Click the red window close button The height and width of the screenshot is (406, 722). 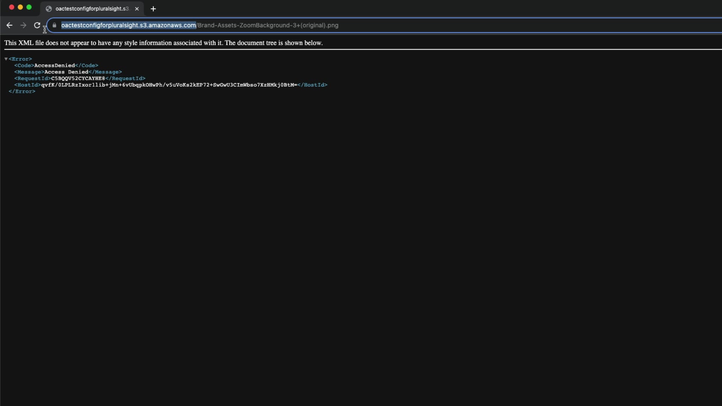tap(12, 7)
